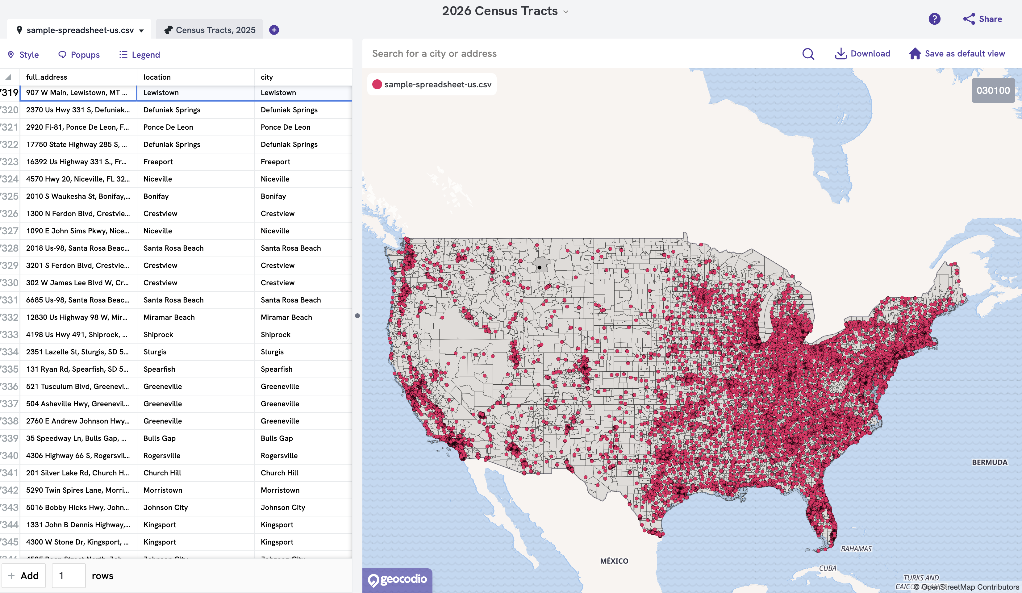Click the Spearfish location cell

(x=196, y=369)
